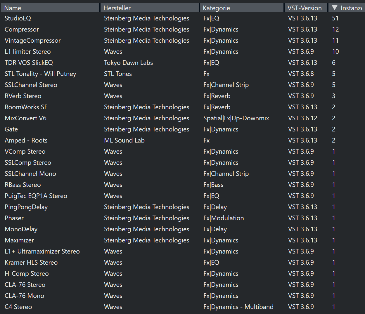Screen dimensions: 365x314
Task: Choose the L1 limiter Stereo plug-in
Action: point(28,52)
